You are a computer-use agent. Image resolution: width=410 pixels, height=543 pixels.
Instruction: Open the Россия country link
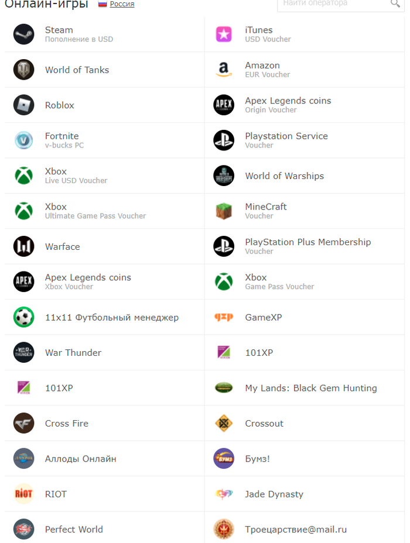(122, 4)
